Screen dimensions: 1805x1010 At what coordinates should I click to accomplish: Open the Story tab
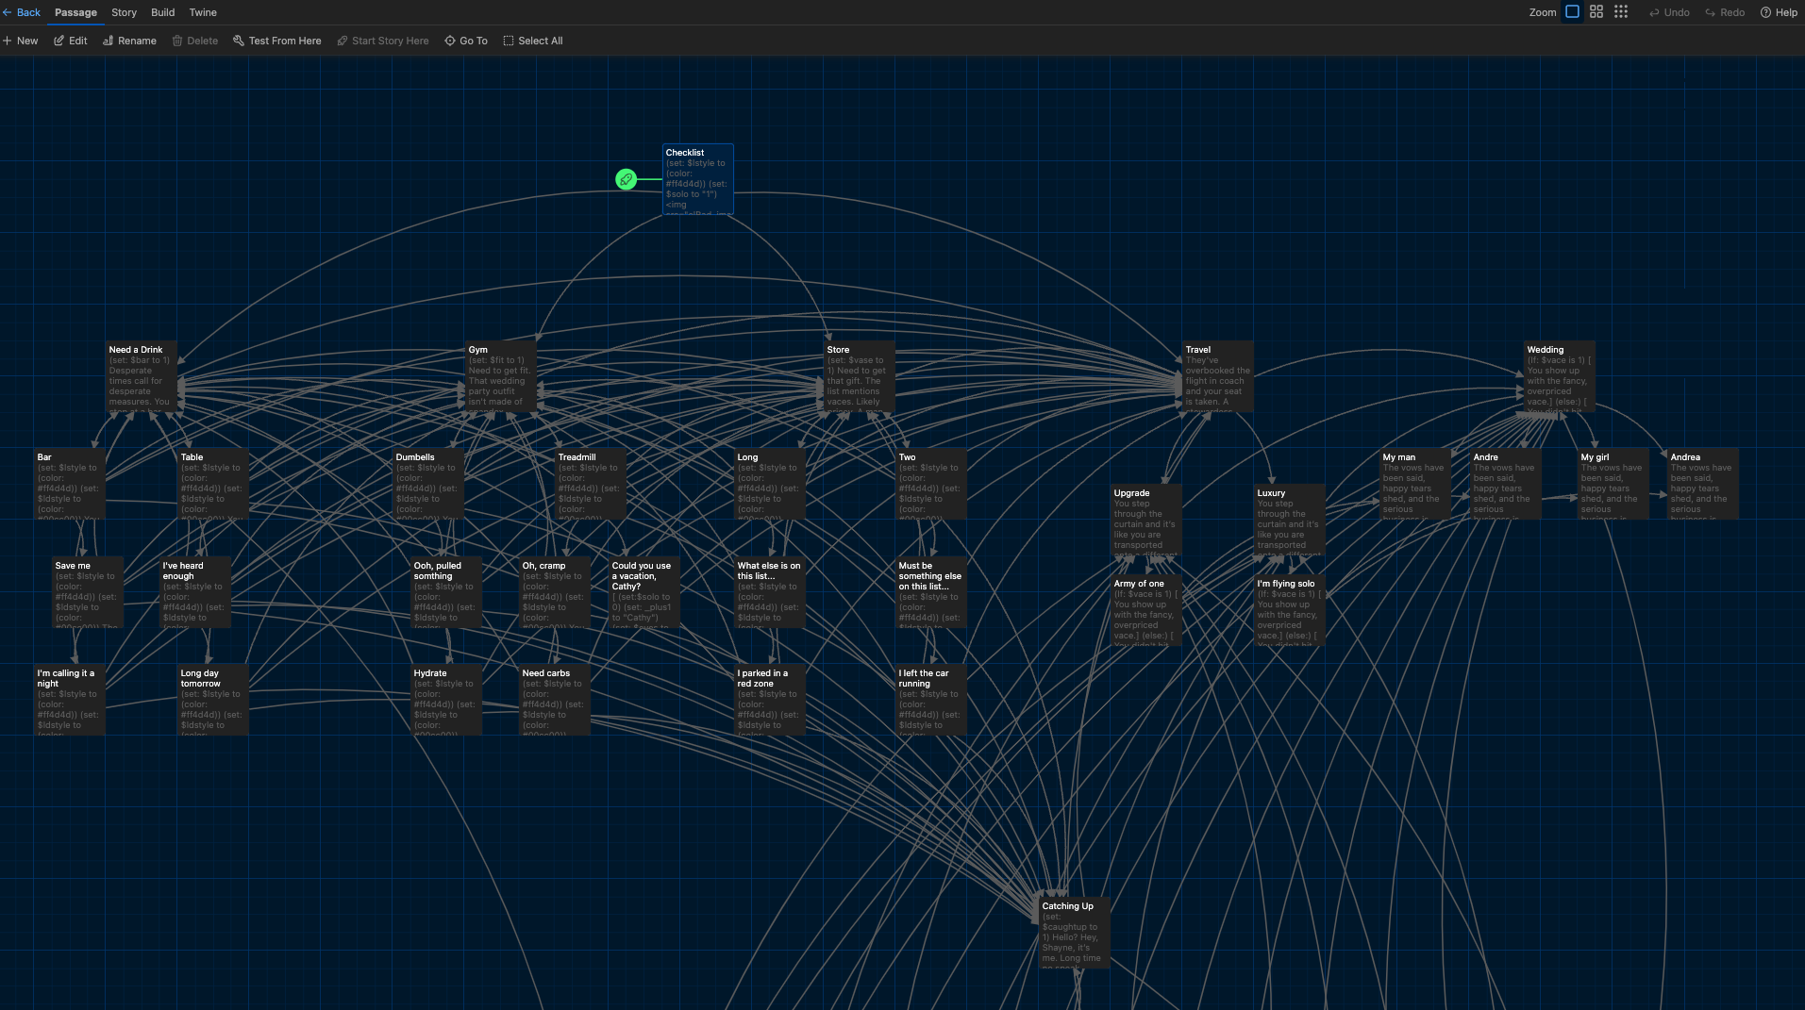coord(124,12)
